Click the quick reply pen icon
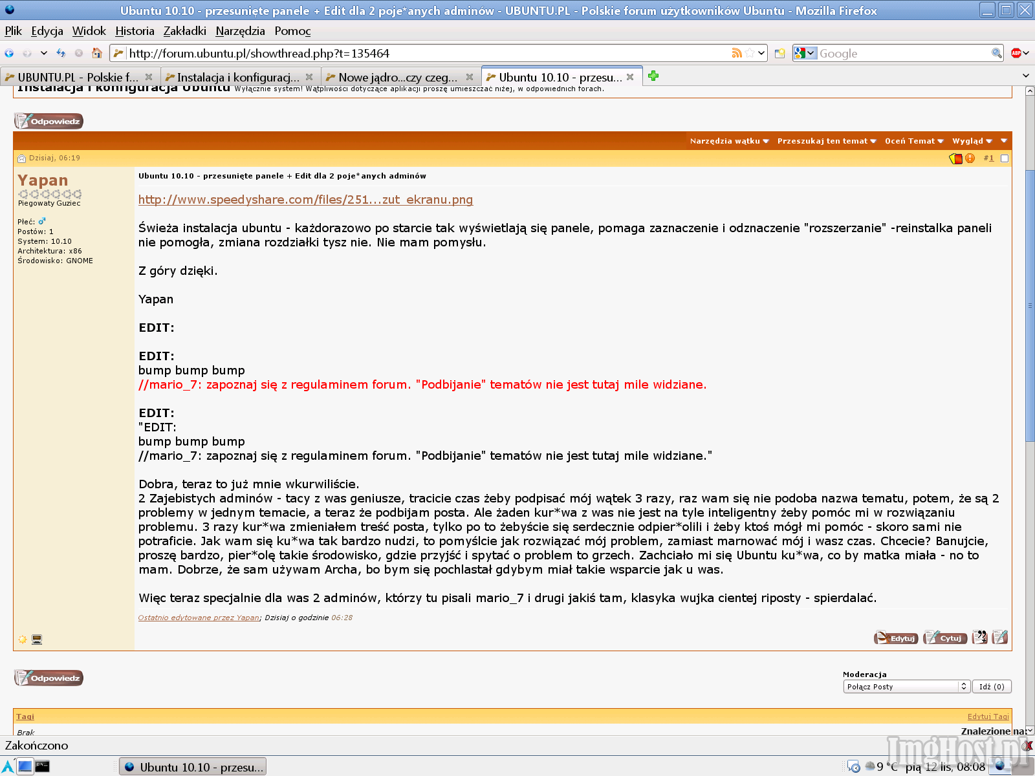 tap(1000, 638)
